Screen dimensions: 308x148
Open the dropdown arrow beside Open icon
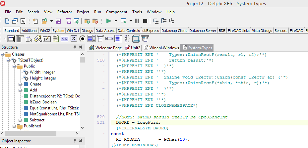[51, 21]
